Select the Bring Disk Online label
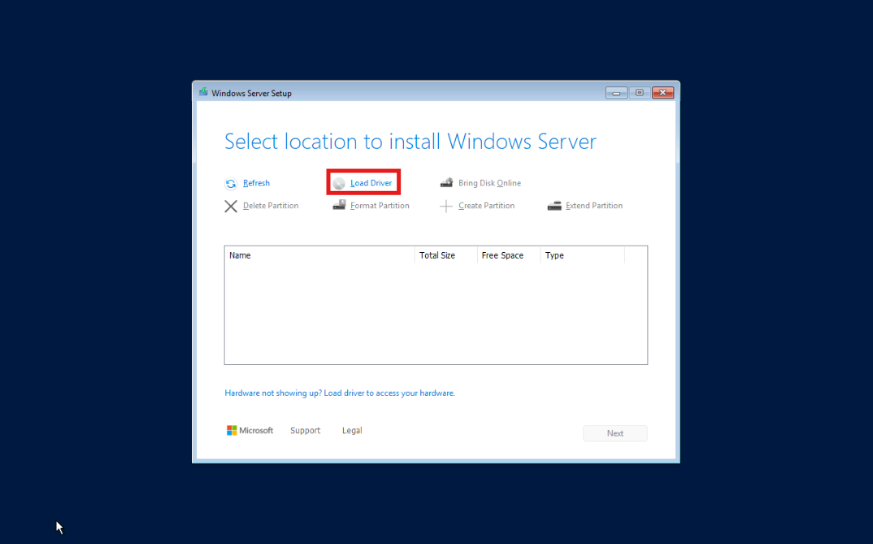This screenshot has width=873, height=544. [x=489, y=183]
